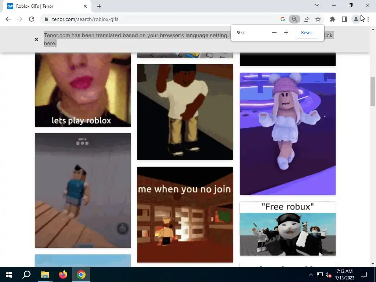Open the character on wooden dock GIF

(83, 191)
